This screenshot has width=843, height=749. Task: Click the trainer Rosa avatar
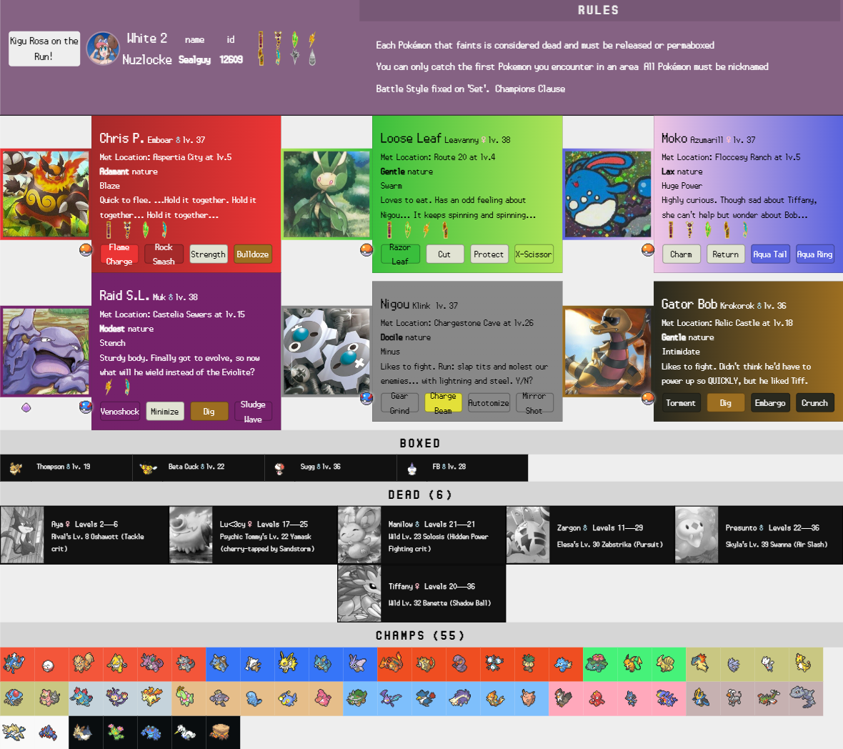(x=103, y=49)
